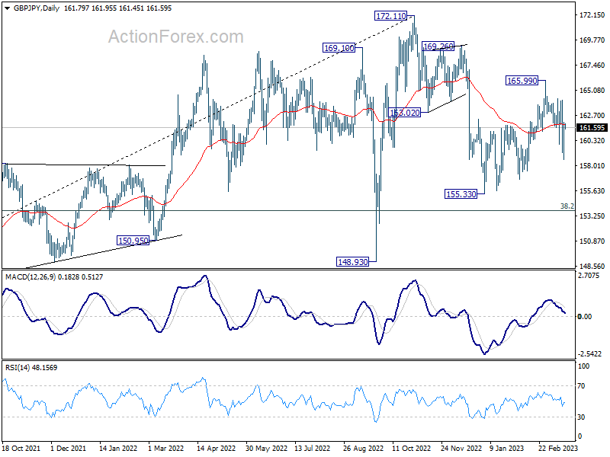Click the current price marker 161.595

592,128
